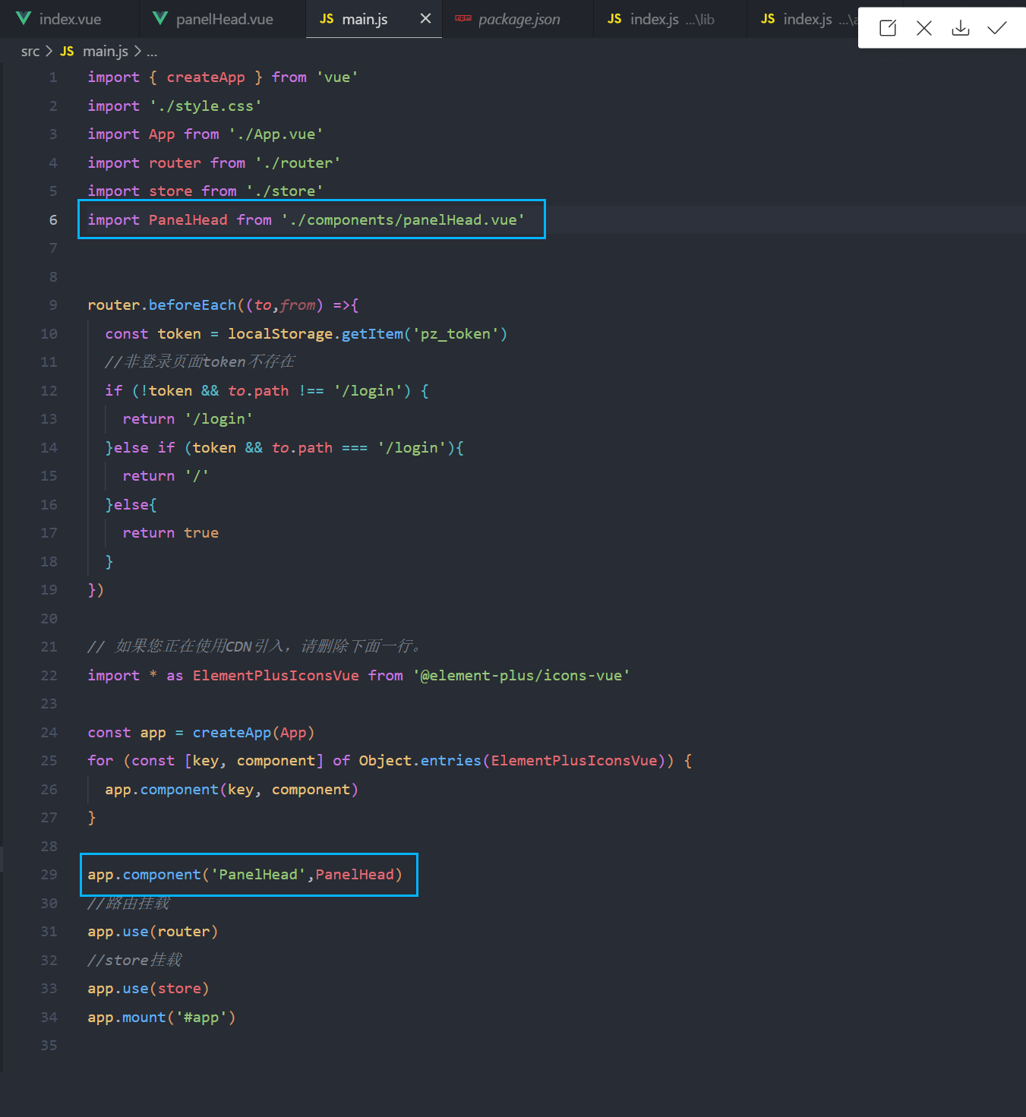Image resolution: width=1026 pixels, height=1117 pixels.
Task: Click the edit annotation icon in overlay
Action: (x=888, y=28)
